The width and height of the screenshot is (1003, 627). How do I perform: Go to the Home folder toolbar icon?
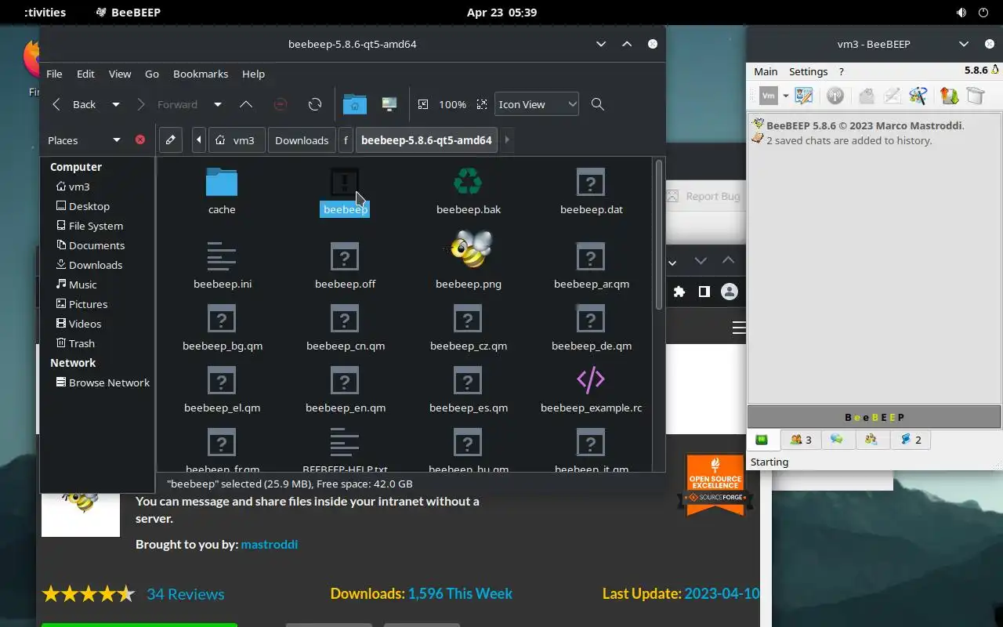tap(355, 104)
